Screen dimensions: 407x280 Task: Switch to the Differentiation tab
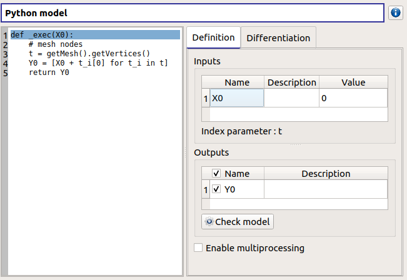(x=278, y=37)
